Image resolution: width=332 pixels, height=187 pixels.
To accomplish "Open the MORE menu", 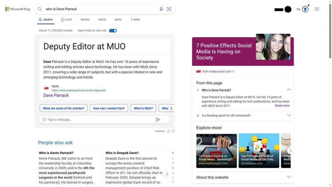I will 135,20.
